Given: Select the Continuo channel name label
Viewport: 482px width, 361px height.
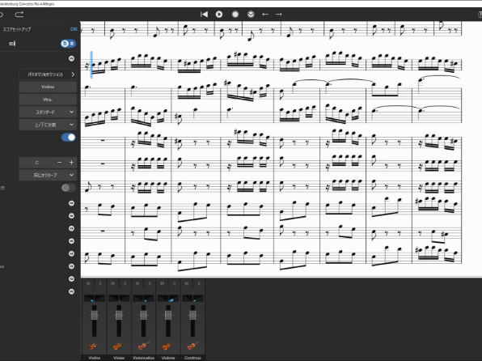Looking at the screenshot, I should click(192, 358).
